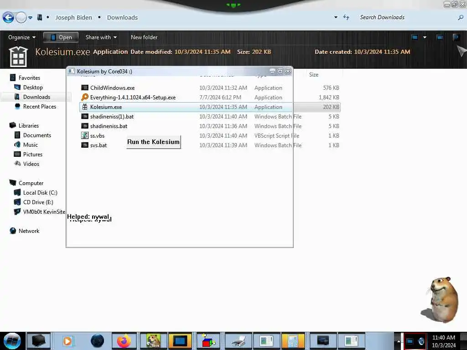Refresh the Downloads folder view
The image size is (467, 350).
tap(346, 18)
